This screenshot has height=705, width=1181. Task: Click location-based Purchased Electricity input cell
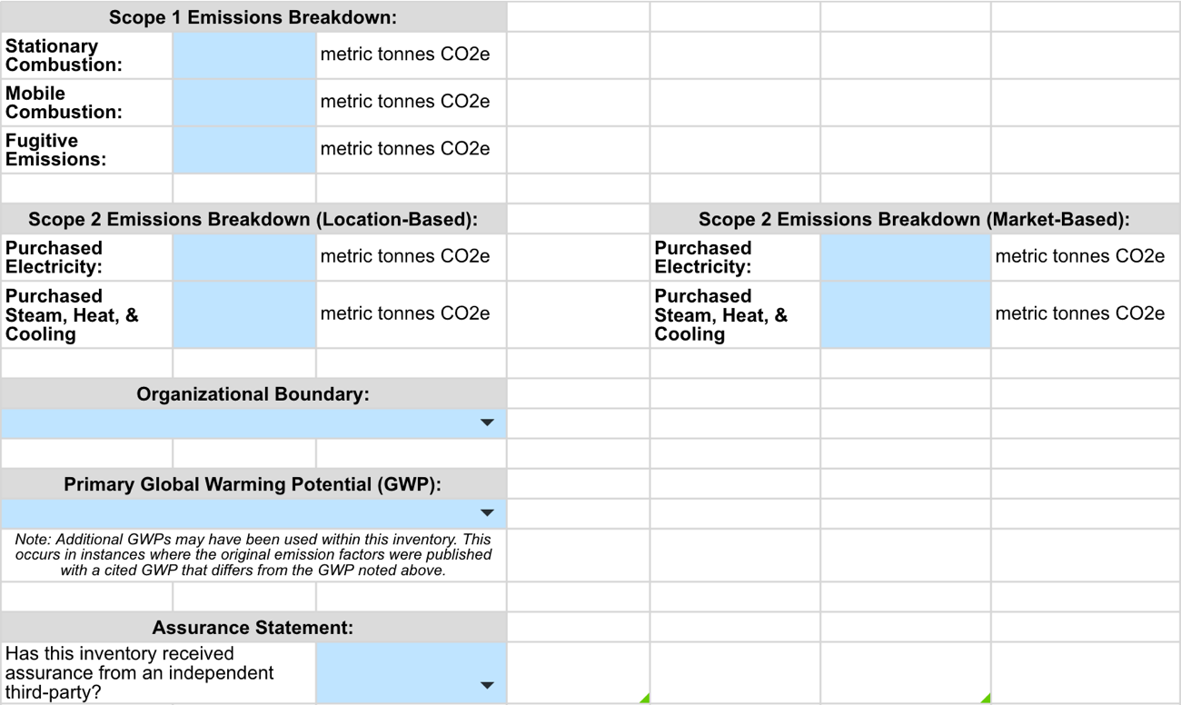244,257
